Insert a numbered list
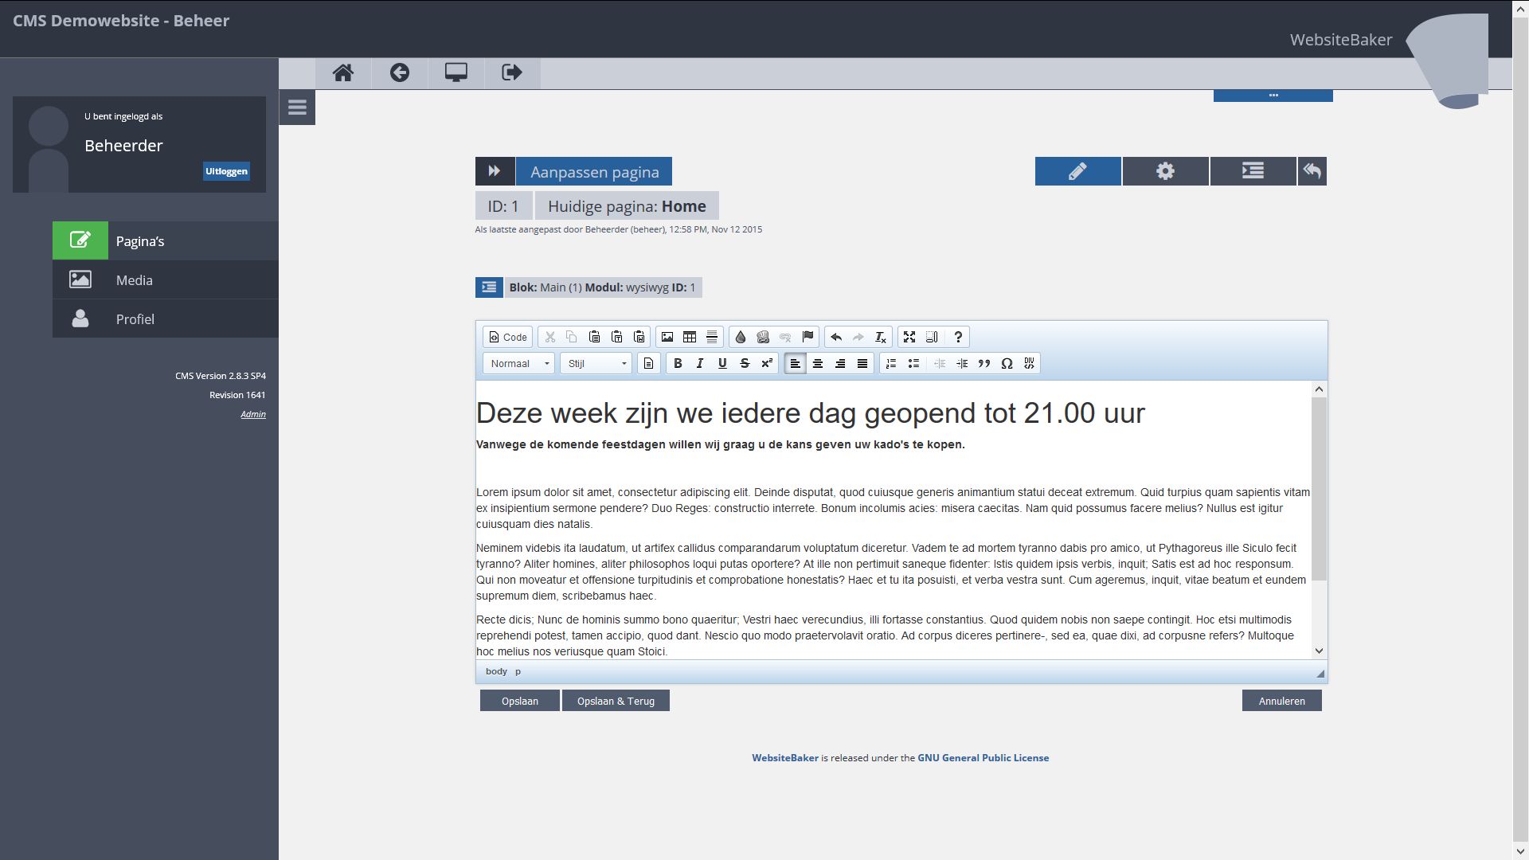Image resolution: width=1529 pixels, height=860 pixels. (891, 364)
